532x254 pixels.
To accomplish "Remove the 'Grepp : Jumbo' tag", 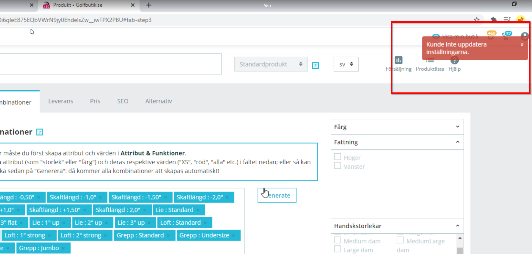I will (63, 248).
